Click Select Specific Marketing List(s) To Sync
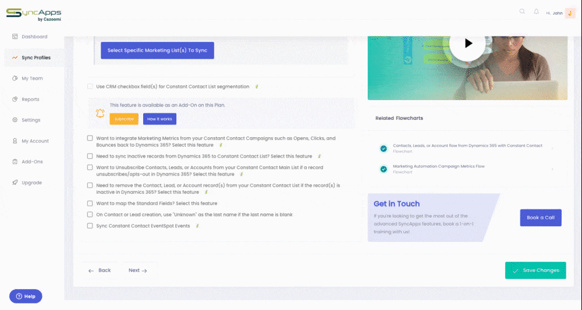Screen dimensions: 582x310 (157, 51)
